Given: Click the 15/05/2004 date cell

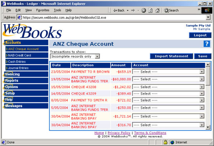Looking at the screenshot, I should 60,87.
